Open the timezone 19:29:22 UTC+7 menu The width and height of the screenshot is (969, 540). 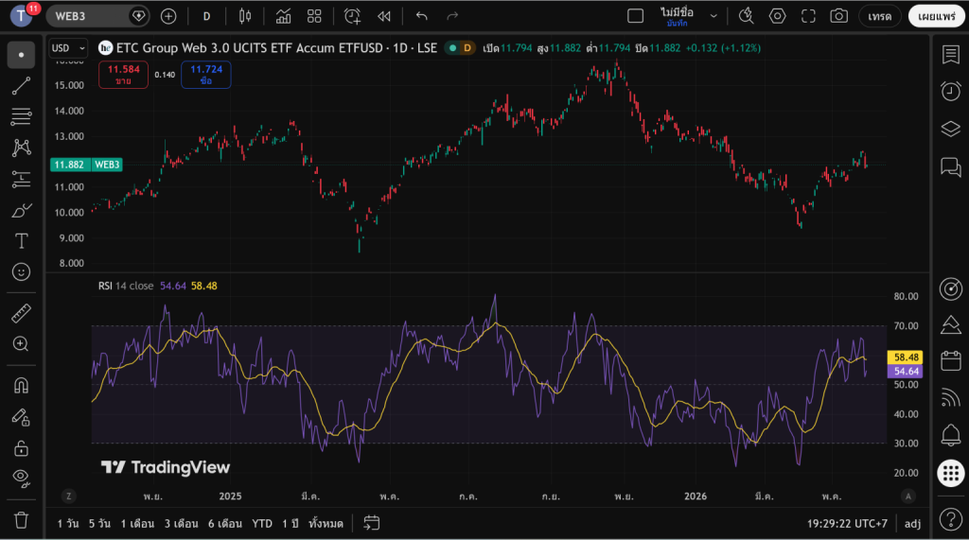pos(847,523)
